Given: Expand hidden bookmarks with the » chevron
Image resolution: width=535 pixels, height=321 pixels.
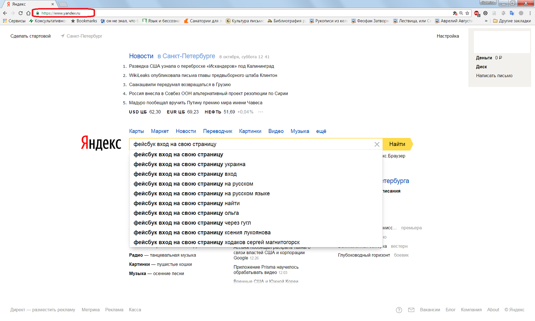Looking at the screenshot, I should (486, 21).
